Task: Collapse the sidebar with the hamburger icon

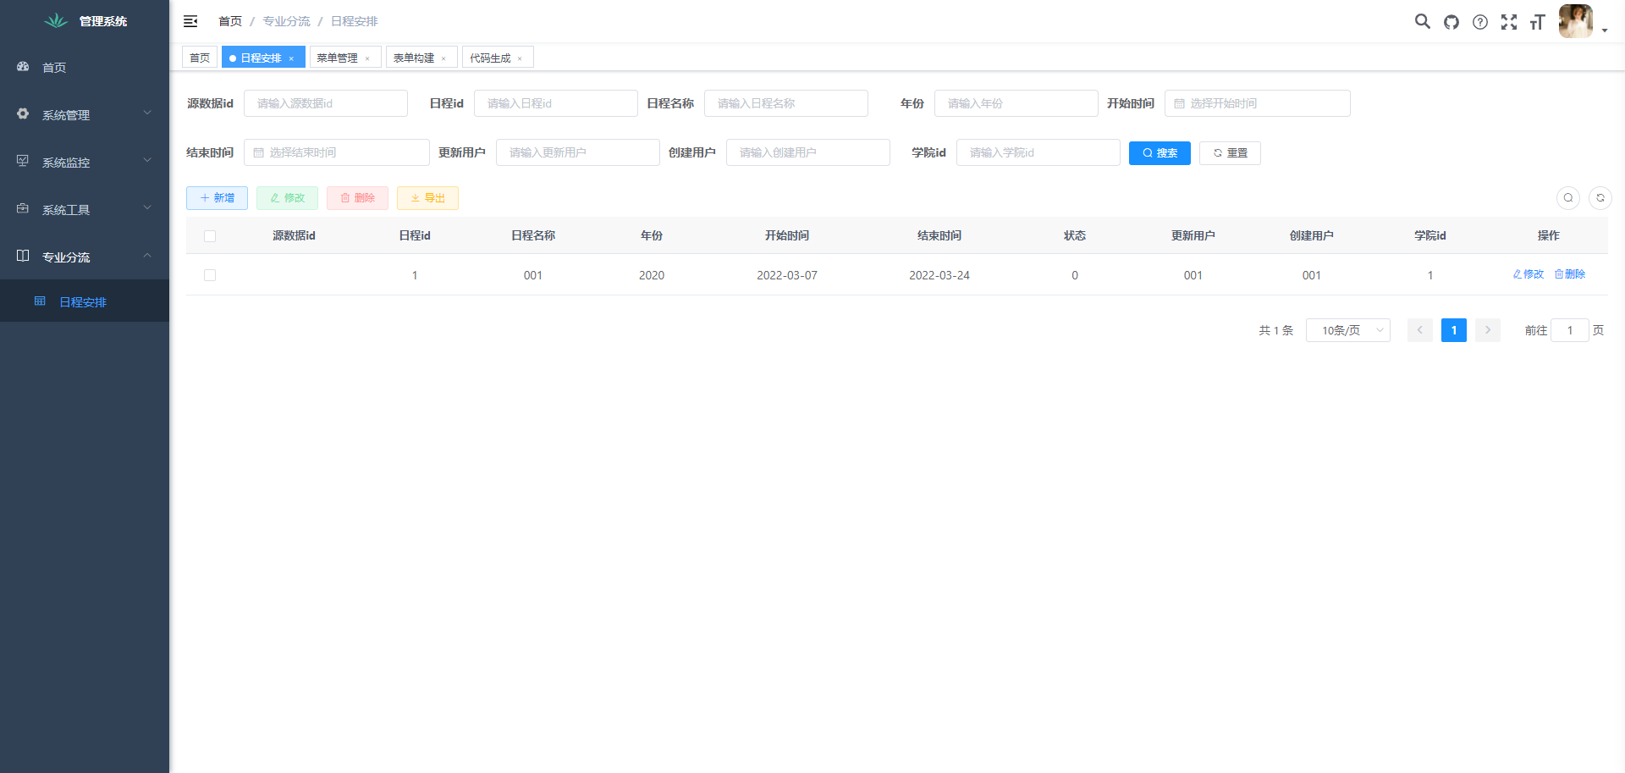Action: (190, 21)
